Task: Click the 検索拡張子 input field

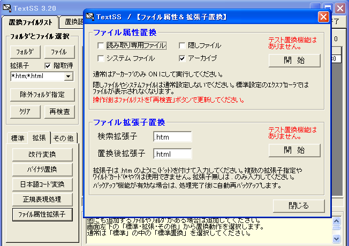Action: click(x=172, y=137)
